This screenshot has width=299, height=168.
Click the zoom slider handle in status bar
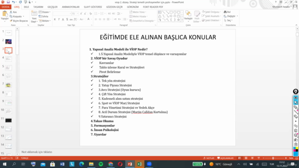pos(273,158)
